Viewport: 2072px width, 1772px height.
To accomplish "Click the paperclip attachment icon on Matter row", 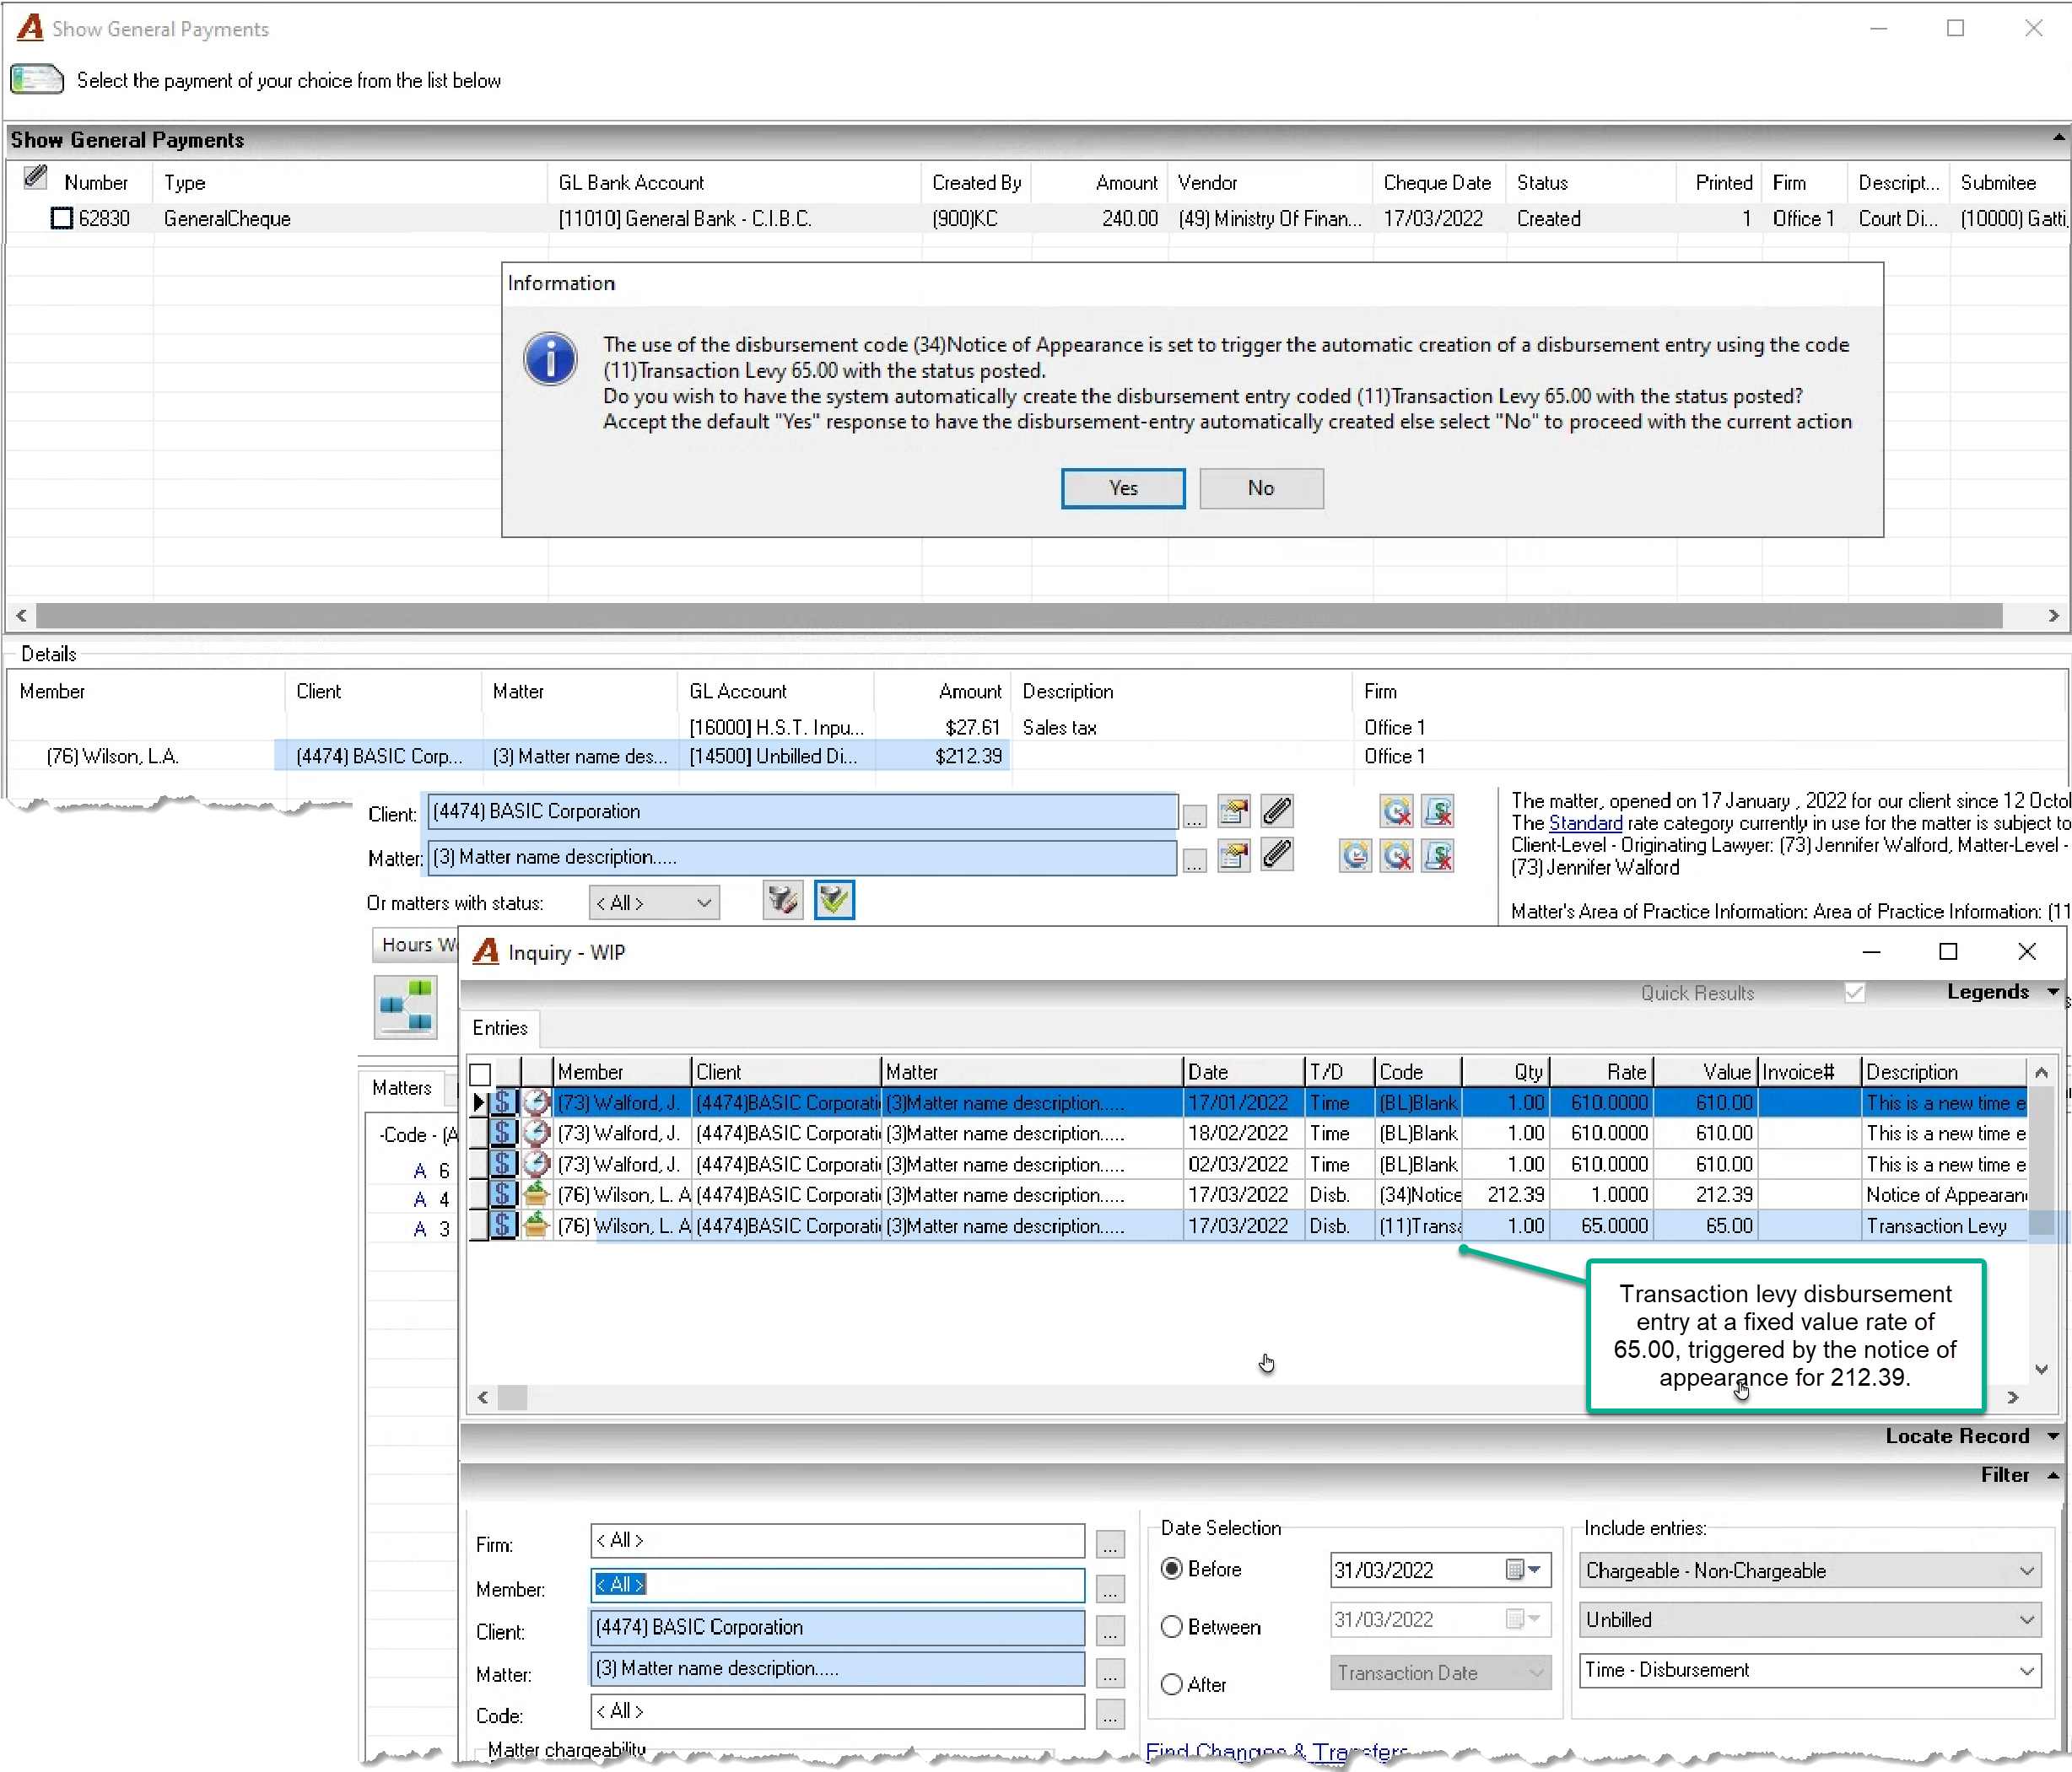I will [1277, 855].
